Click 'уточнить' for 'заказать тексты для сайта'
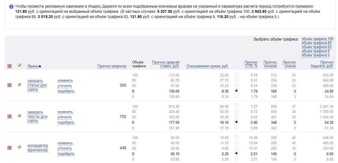Viewport: 338px width, 163px height. click(x=65, y=117)
